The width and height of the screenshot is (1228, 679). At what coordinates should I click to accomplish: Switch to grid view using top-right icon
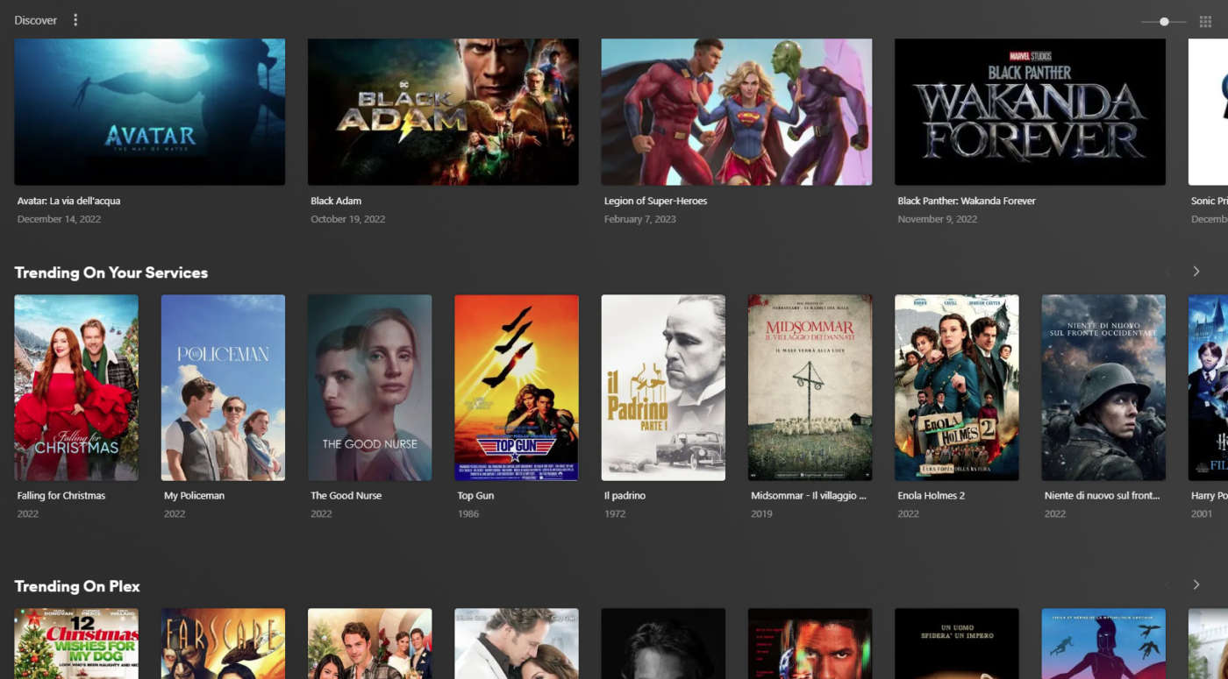[1205, 22]
